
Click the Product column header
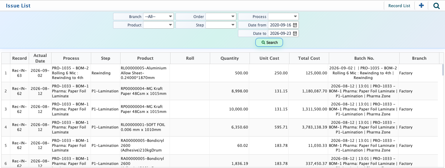[x=145, y=58]
